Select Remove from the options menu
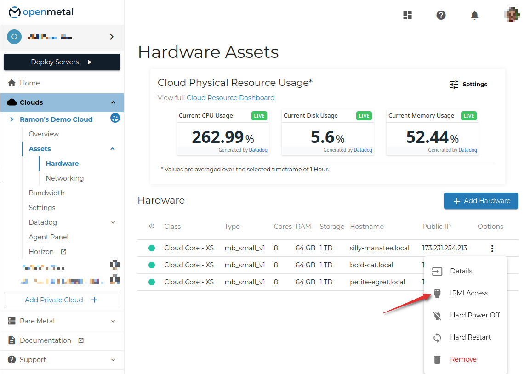Viewport: 530px width, 374px height. click(x=463, y=359)
